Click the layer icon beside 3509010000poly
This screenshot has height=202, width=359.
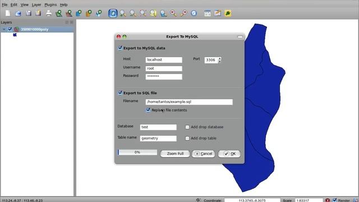click(x=16, y=29)
